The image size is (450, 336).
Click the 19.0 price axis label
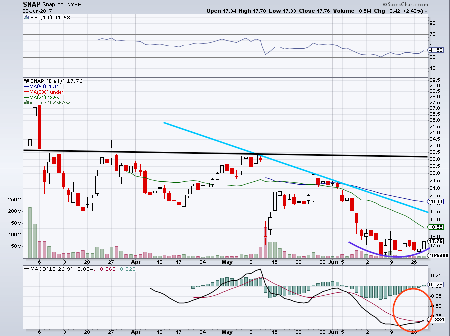click(x=435, y=220)
